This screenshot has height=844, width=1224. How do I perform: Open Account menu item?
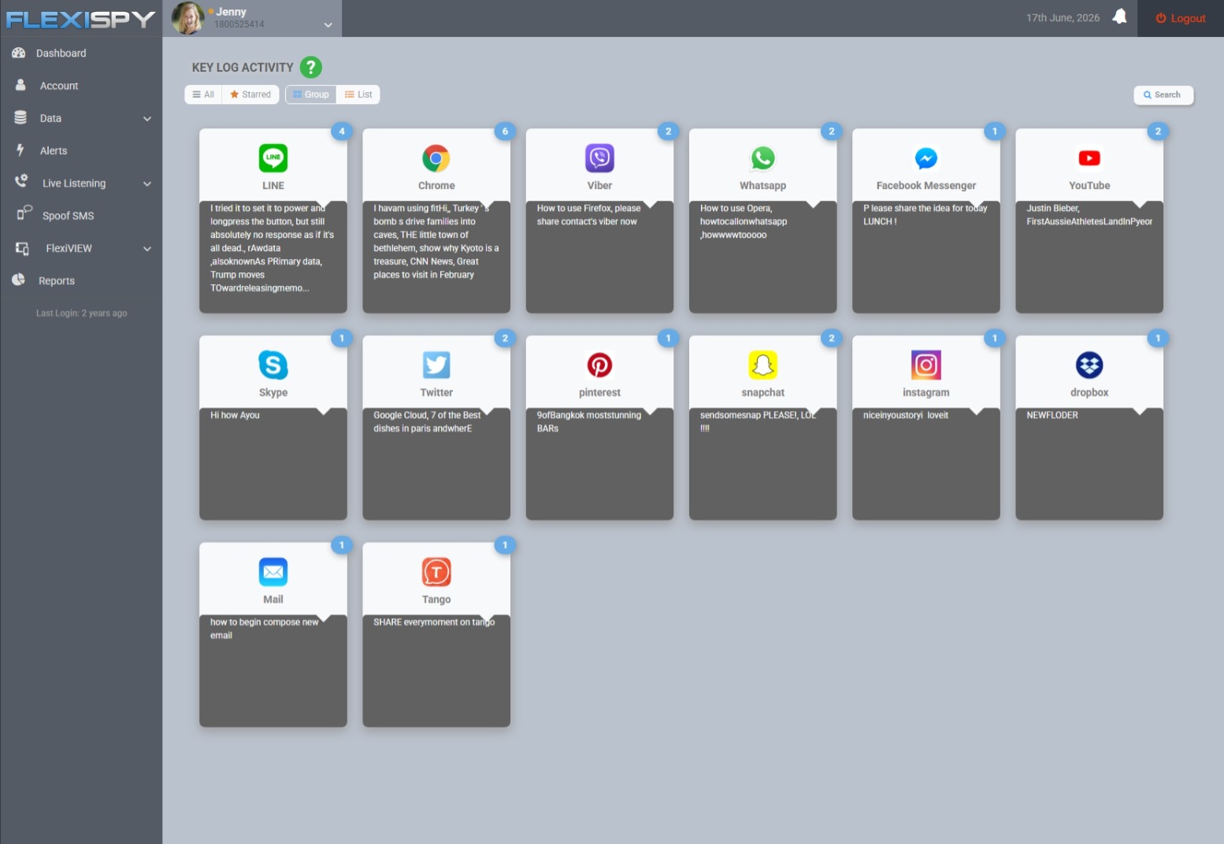59,86
